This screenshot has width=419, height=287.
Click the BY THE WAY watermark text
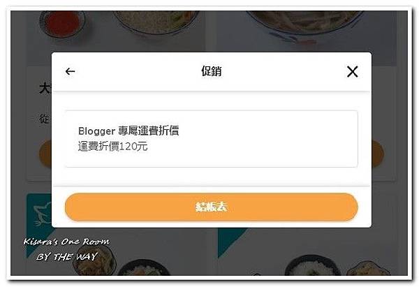click(67, 257)
